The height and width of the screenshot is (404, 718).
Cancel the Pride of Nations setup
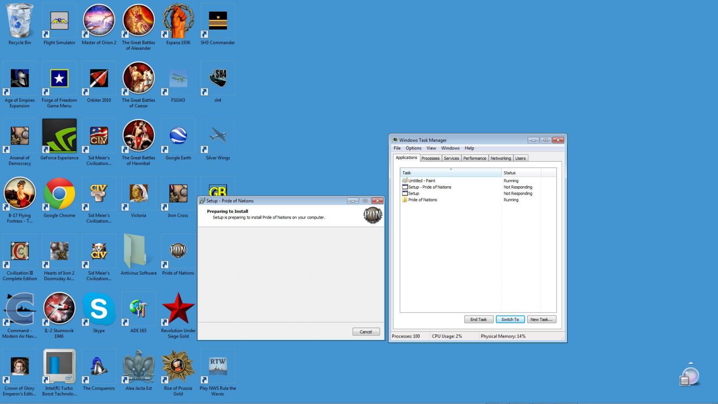366,332
